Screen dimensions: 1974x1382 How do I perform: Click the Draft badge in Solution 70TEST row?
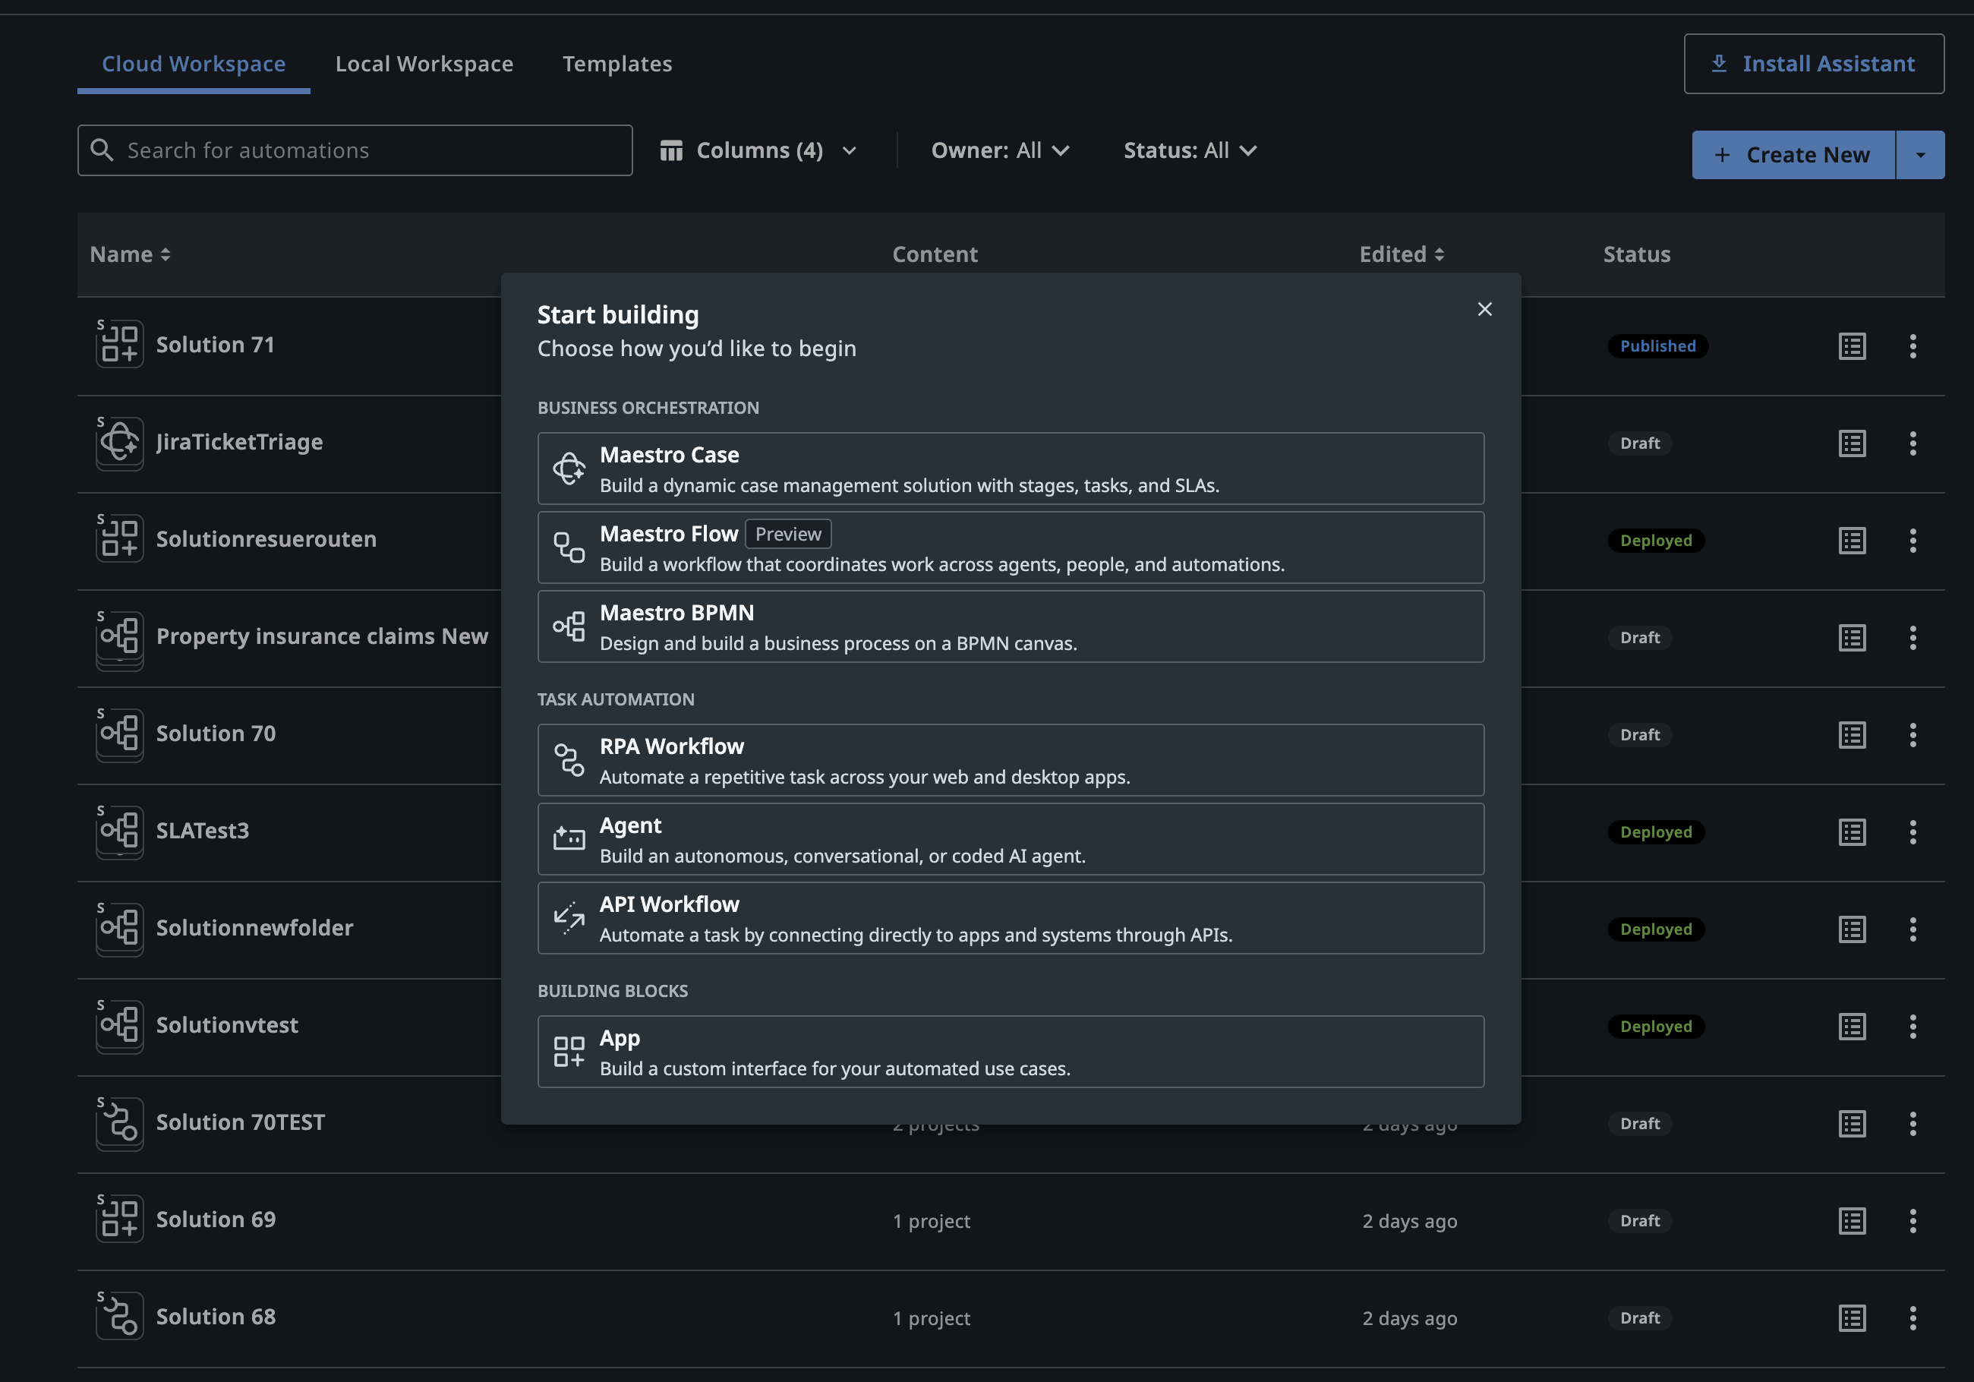click(x=1639, y=1124)
